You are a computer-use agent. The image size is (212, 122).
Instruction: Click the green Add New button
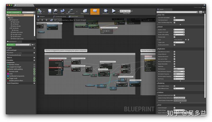tap(11, 44)
